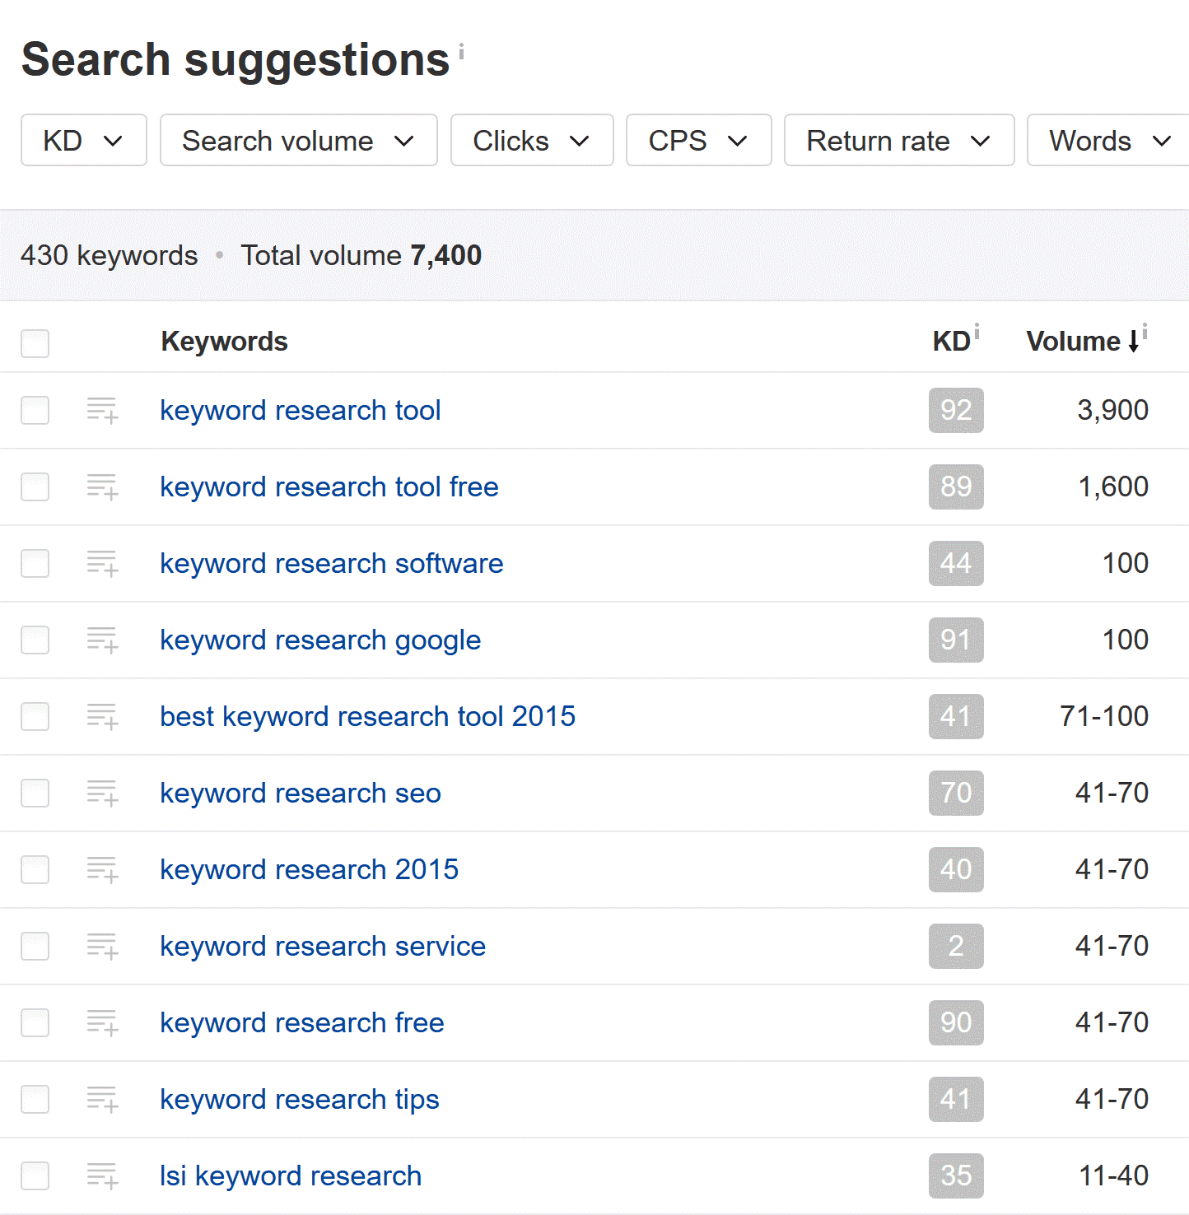The height and width of the screenshot is (1215, 1189).
Task: Add "keyword research tool" to a keyword list
Action: (101, 411)
